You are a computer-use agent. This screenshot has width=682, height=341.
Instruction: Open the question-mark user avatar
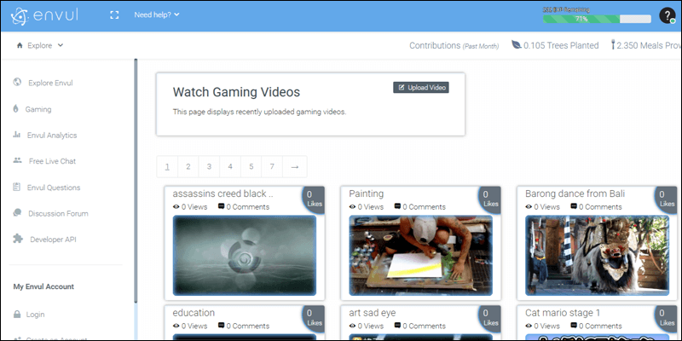tap(668, 15)
